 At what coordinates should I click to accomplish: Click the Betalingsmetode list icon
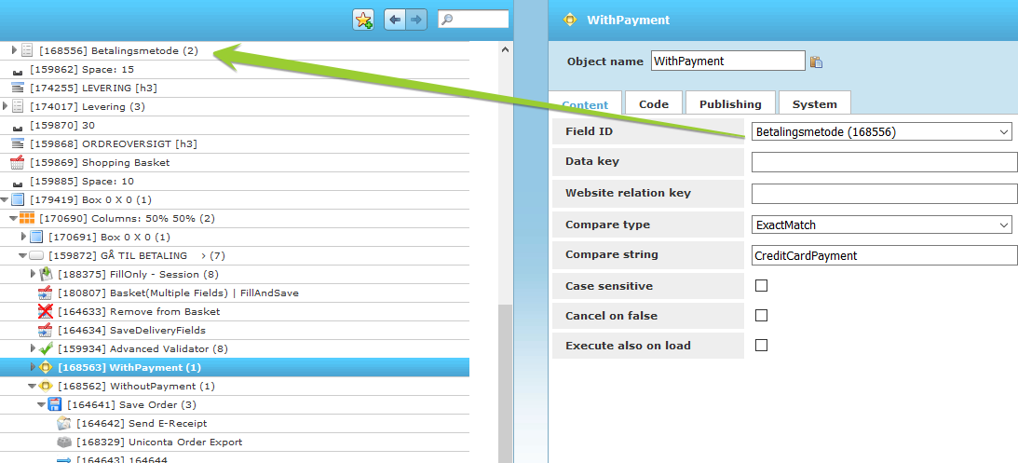click(x=27, y=50)
